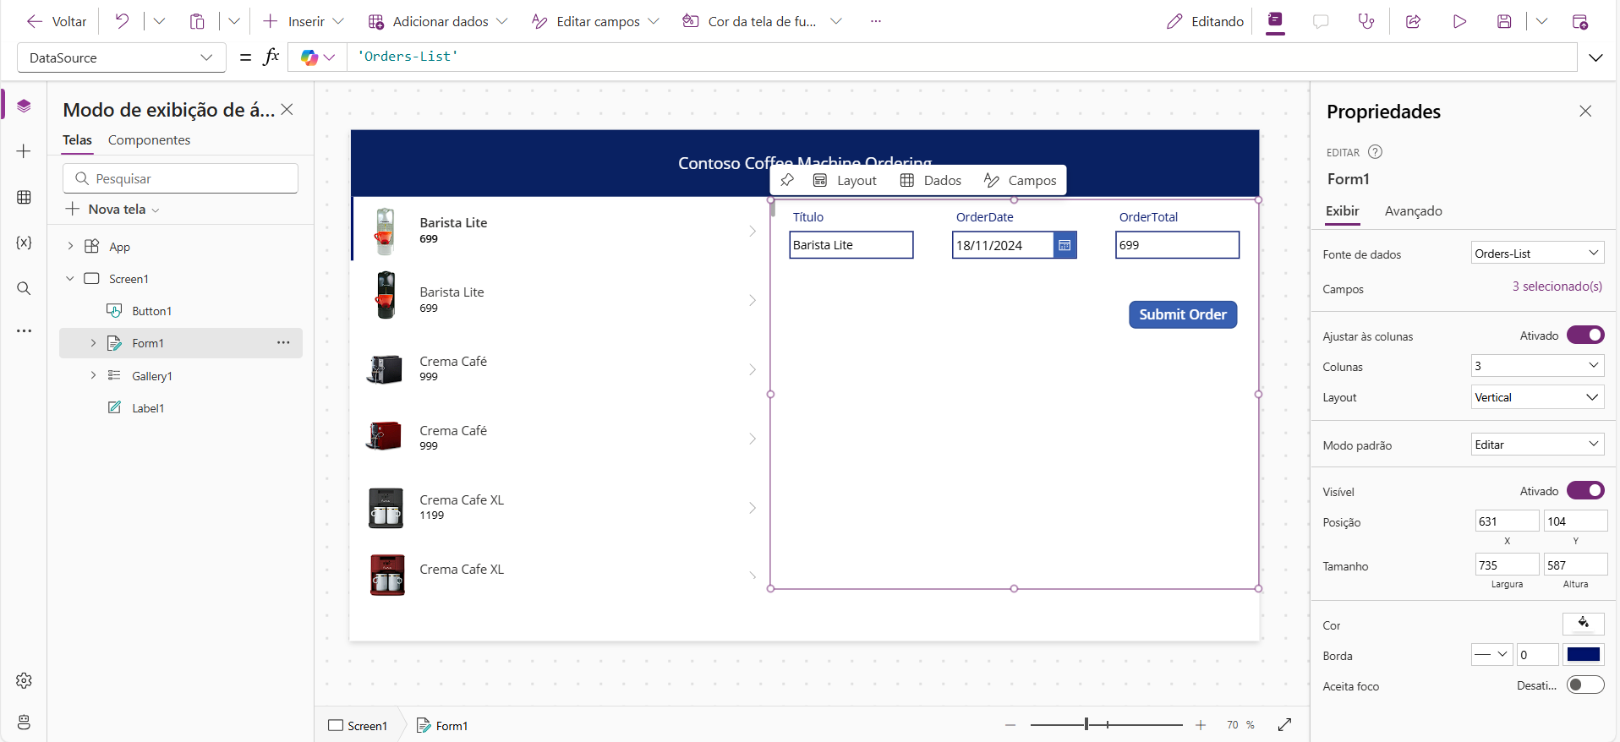
Task: Collapse the Screen1 tree node
Action: (x=70, y=278)
